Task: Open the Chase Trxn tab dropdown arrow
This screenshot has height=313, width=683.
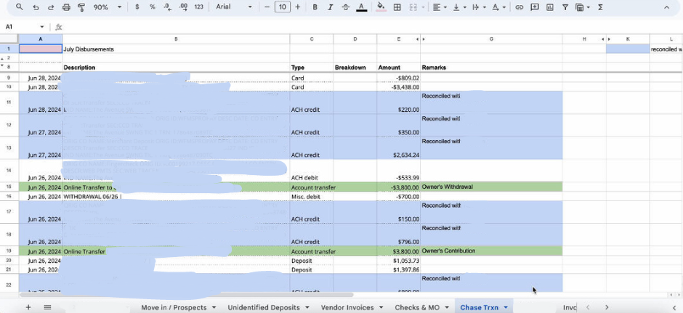Action: coord(506,308)
